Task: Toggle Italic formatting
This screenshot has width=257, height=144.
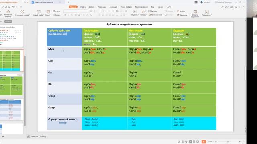Action: click(x=69, y=15)
